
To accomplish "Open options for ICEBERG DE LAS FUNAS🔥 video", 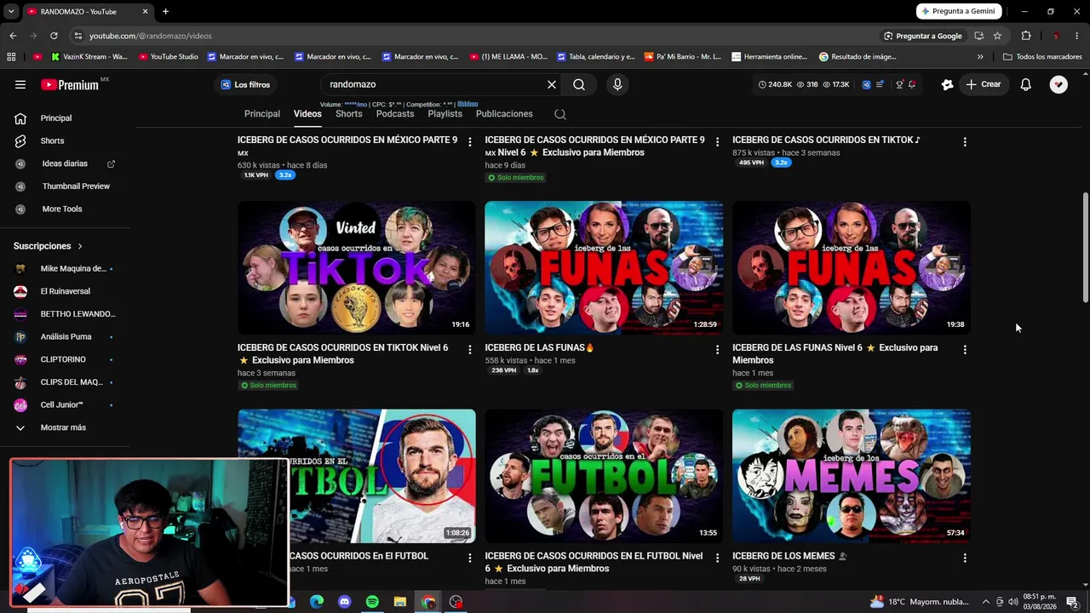I will click(717, 350).
